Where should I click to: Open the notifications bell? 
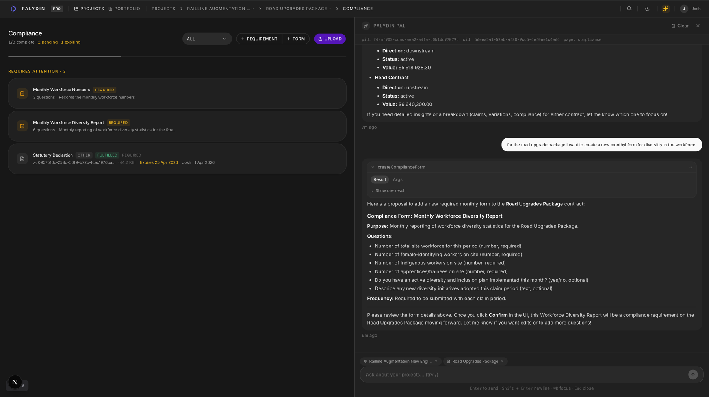[x=629, y=9]
